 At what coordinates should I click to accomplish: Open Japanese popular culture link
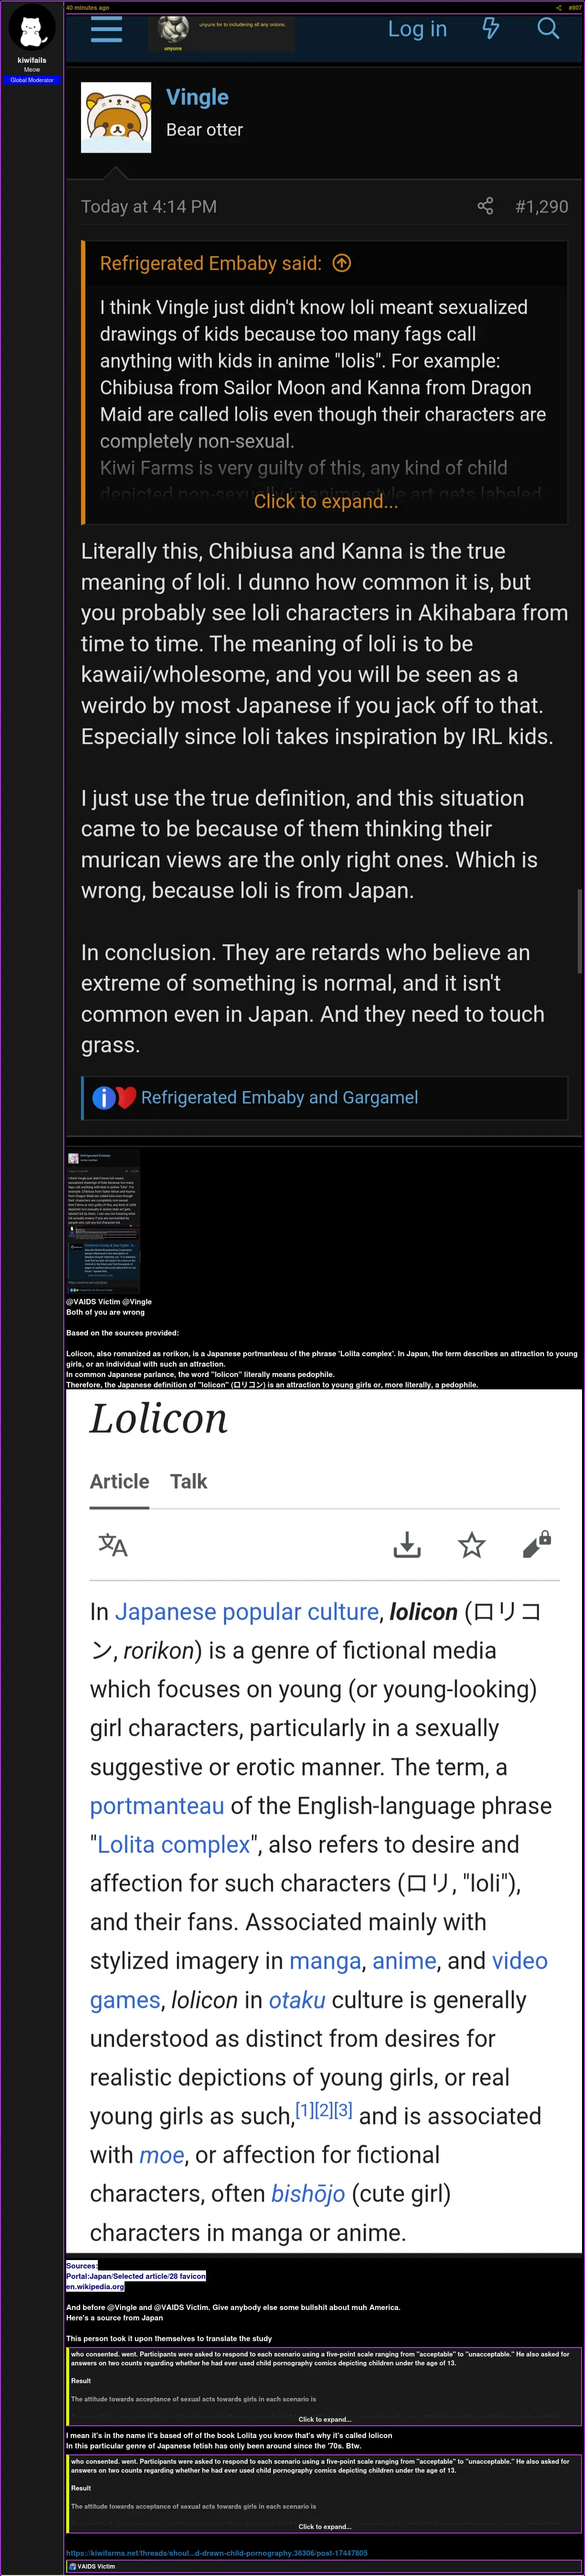247,1611
